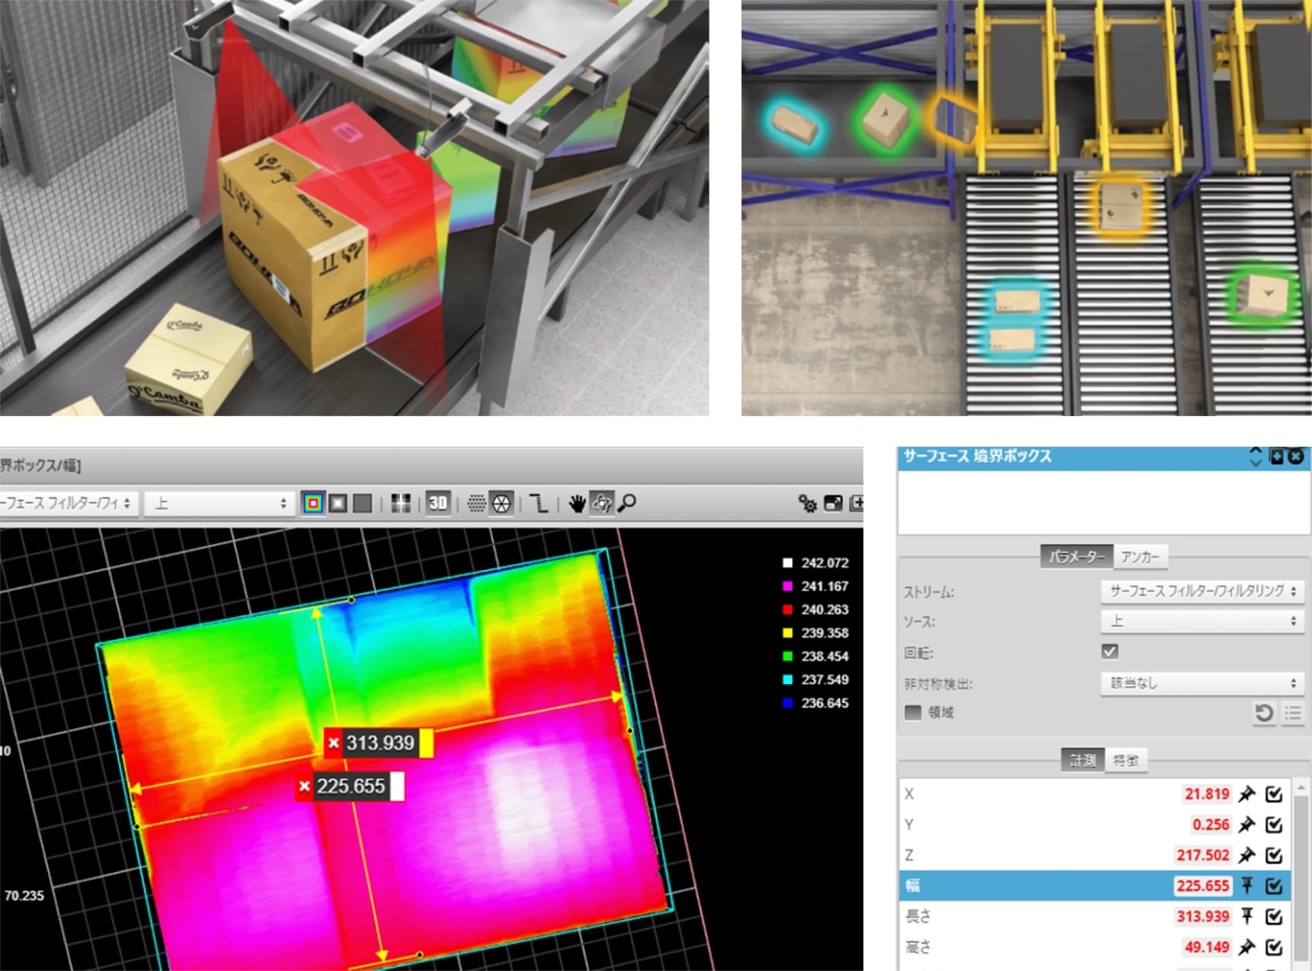Reset parameters with the circular arrow icon
Viewport: 1312px width, 971px height.
1263,713
